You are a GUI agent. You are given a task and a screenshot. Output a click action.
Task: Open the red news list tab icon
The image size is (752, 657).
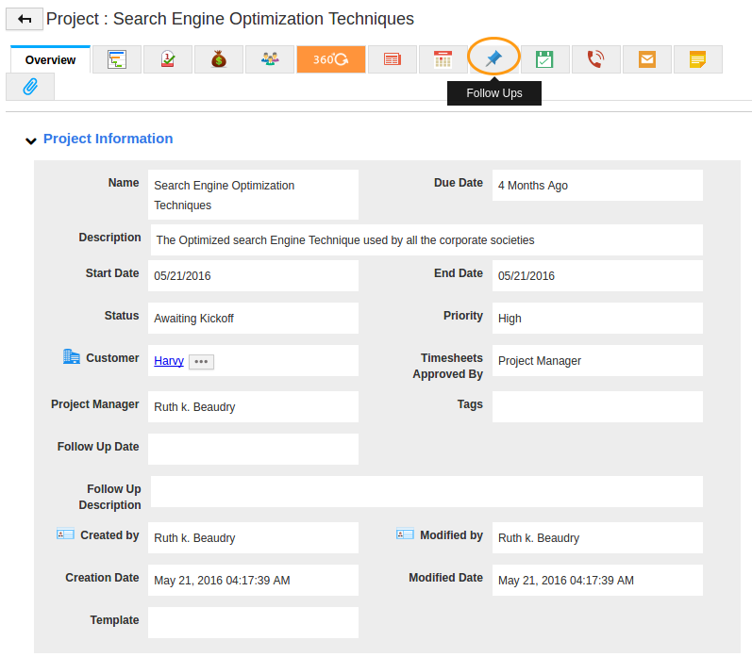393,59
